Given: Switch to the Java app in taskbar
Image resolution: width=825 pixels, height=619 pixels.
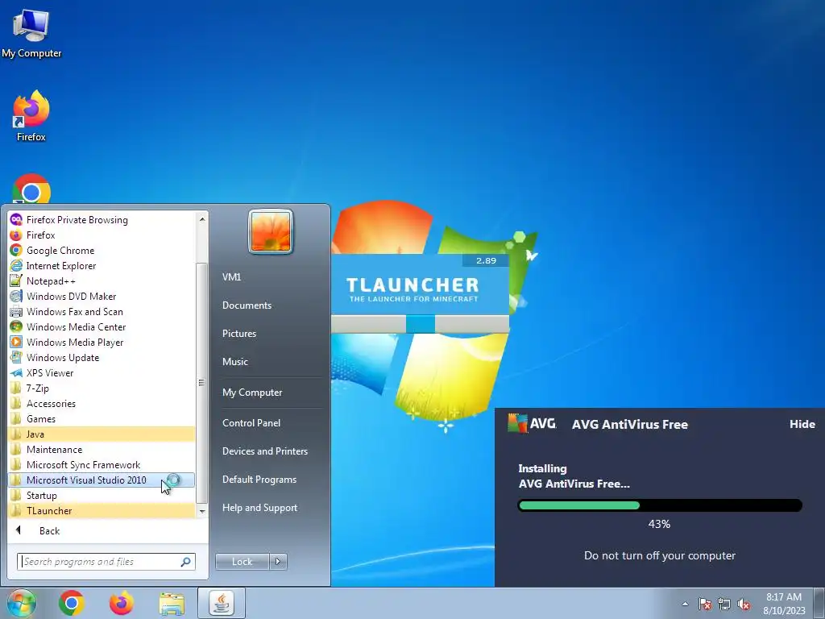Looking at the screenshot, I should pos(222,603).
